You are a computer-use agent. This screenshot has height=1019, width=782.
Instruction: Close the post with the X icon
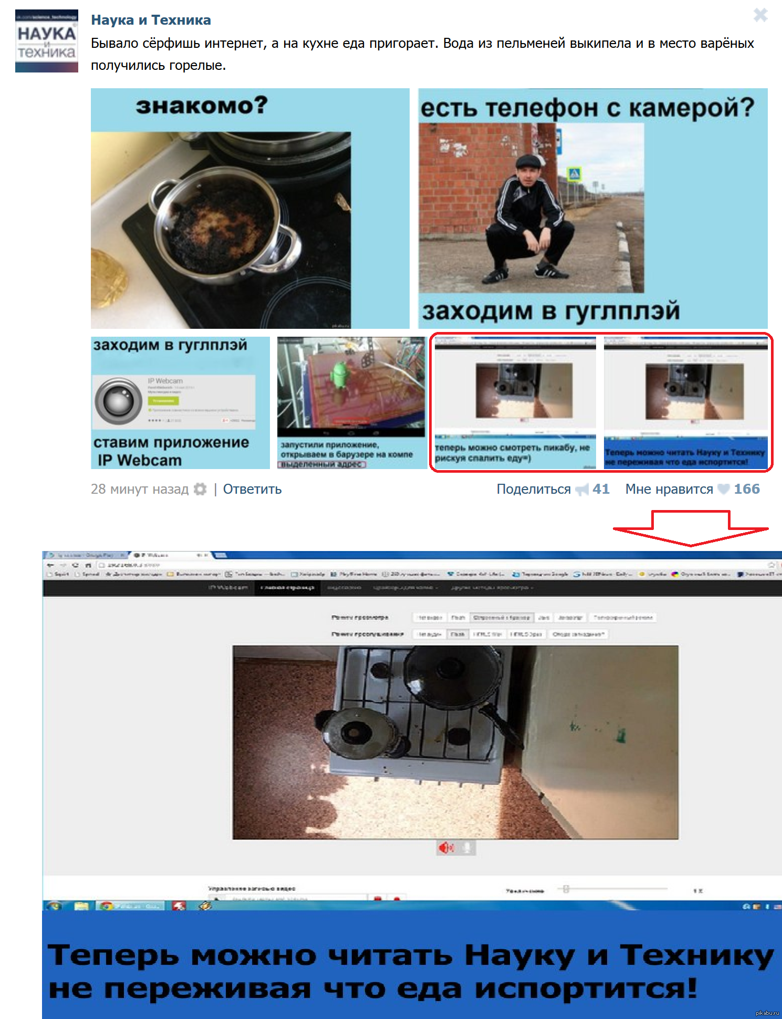[x=760, y=15]
